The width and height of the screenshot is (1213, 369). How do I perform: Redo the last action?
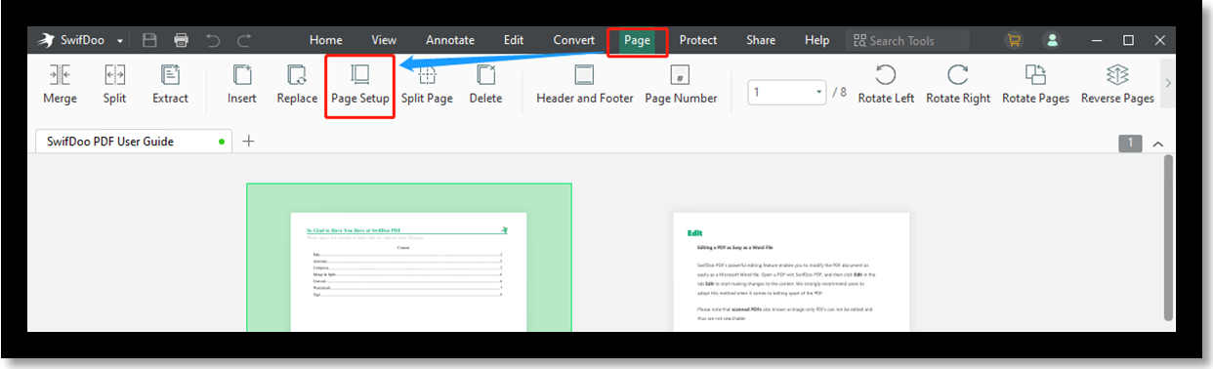tap(244, 40)
